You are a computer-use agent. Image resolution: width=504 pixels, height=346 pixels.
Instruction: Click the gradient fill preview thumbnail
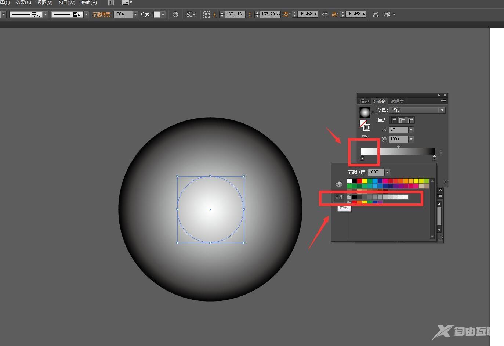[x=365, y=112]
